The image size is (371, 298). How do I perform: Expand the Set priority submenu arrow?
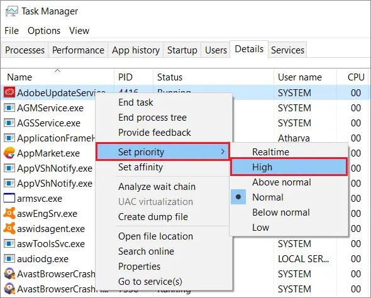tap(223, 152)
